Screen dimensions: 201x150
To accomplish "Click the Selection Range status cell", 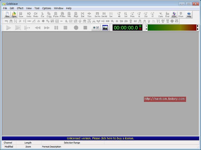I will (x=73, y=142).
